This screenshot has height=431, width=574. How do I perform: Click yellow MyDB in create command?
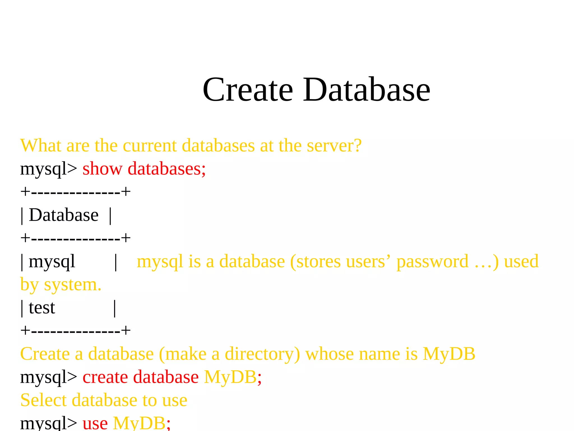tap(230, 377)
